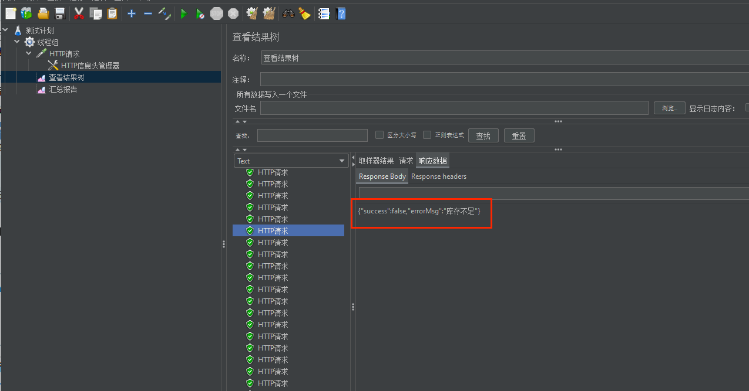Toggle the 正则表达式 checkbox
This screenshot has width=749, height=391.
pos(427,135)
